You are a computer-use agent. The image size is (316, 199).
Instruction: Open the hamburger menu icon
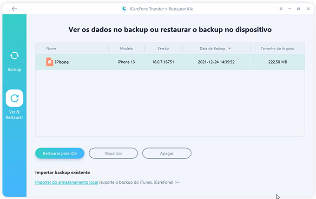coord(281,9)
